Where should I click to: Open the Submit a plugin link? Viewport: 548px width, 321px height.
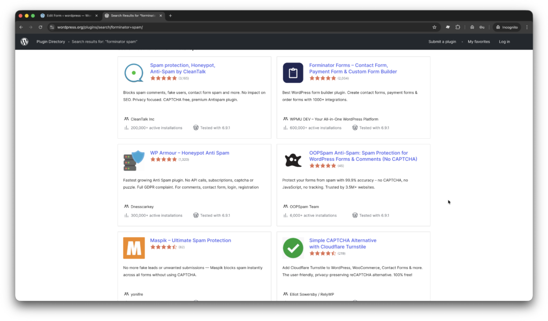442,41
